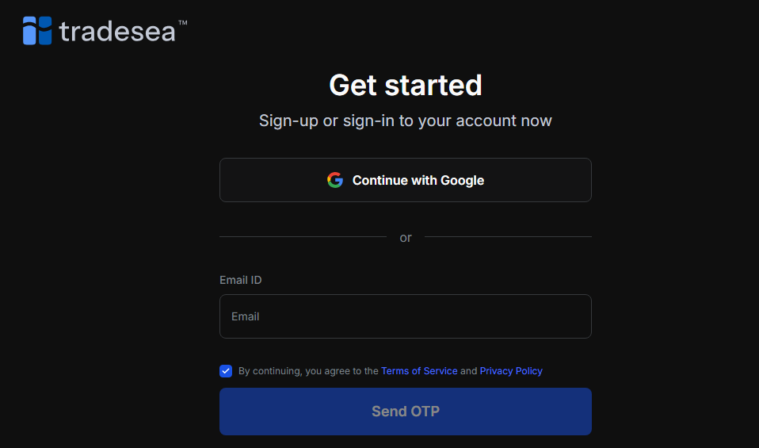Untick the terms agreement checkbox
Screen dimensions: 759x448
pos(226,371)
